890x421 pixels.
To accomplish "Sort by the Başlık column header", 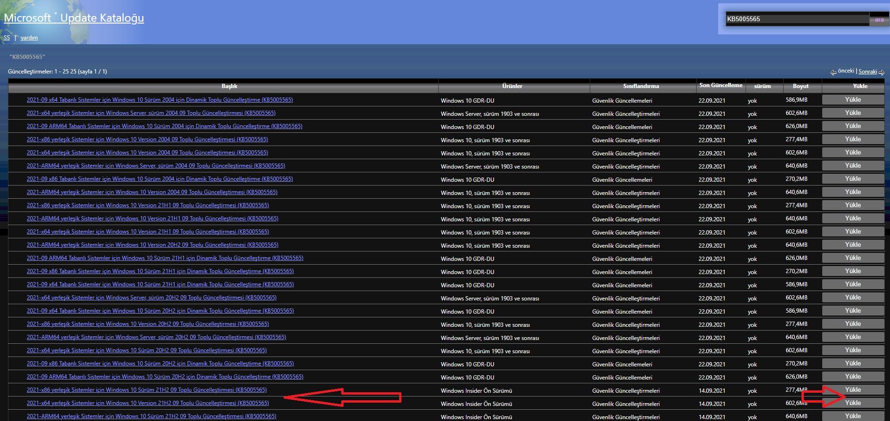I will pos(229,86).
